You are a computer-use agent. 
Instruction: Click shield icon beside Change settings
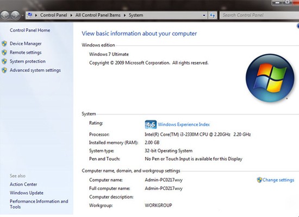coord(259,180)
